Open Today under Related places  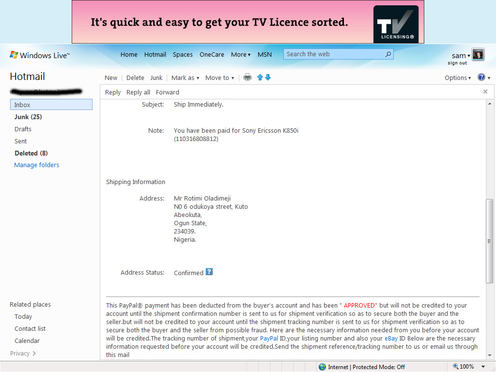pyautogui.click(x=23, y=316)
